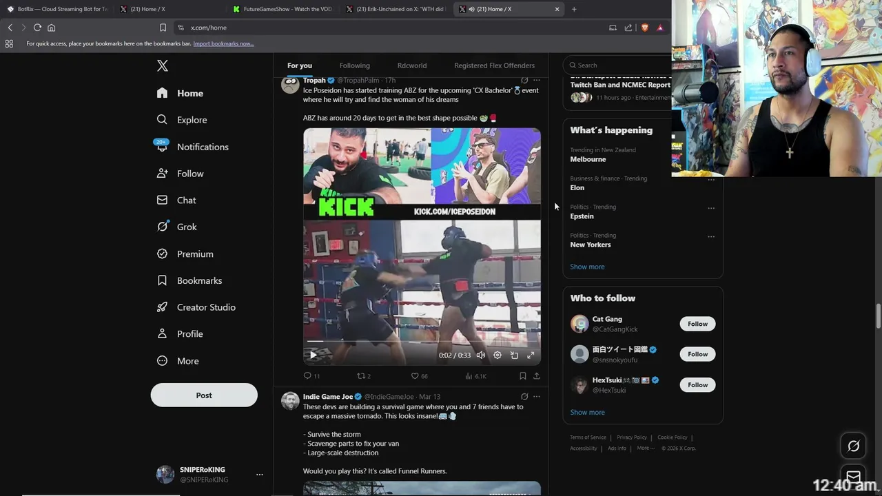This screenshot has height=496, width=882.
Task: Bookmark Tropah's post
Action: click(522, 376)
